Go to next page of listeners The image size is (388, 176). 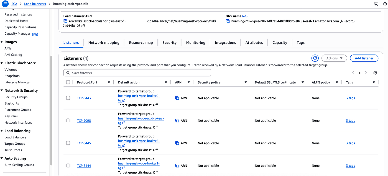366,73
